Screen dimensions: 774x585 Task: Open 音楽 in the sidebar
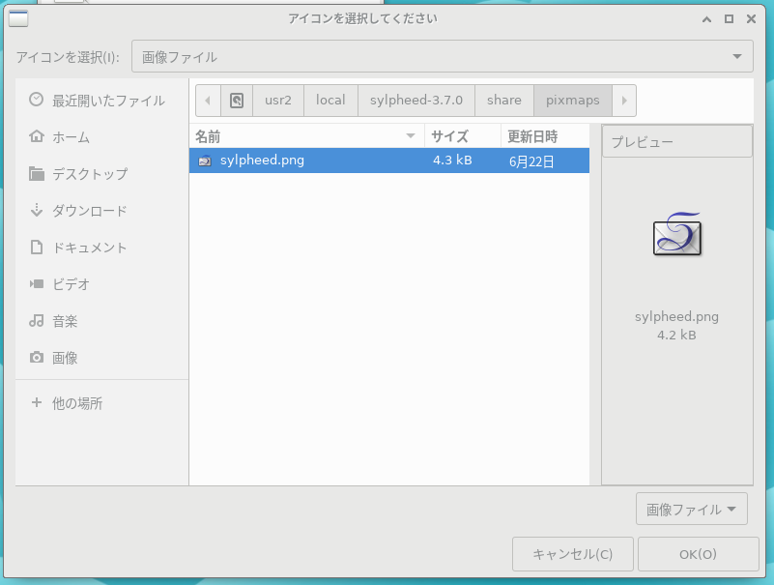pos(102,321)
